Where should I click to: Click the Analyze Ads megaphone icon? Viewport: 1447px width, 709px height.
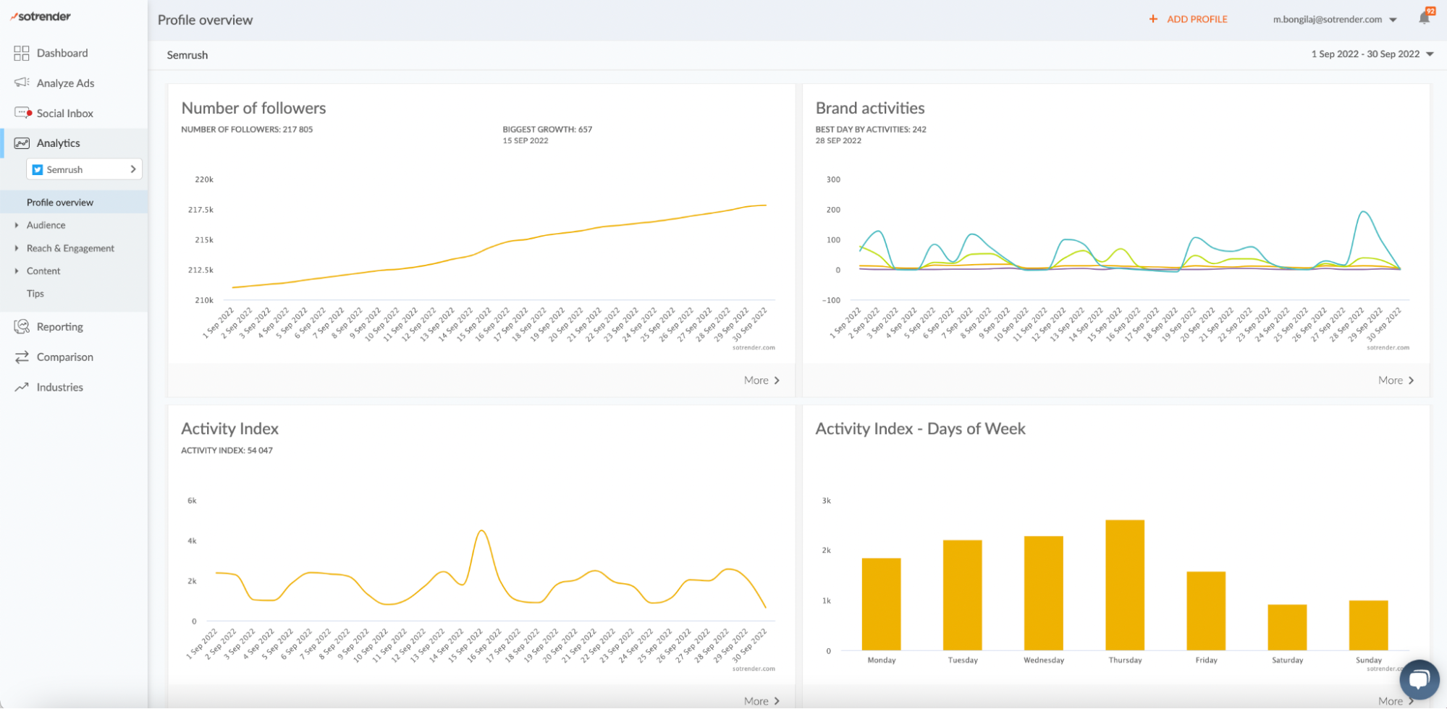(22, 82)
